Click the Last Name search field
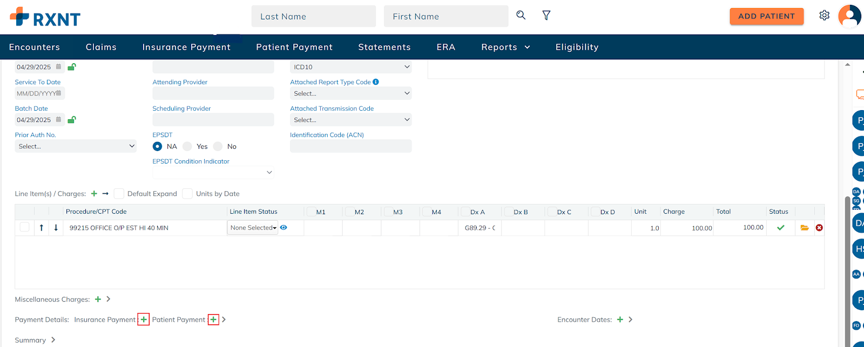This screenshot has height=347, width=864. pyautogui.click(x=313, y=16)
